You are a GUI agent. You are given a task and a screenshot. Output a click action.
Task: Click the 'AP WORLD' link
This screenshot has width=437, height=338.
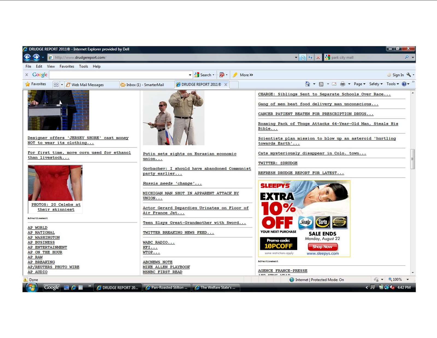click(x=37, y=228)
